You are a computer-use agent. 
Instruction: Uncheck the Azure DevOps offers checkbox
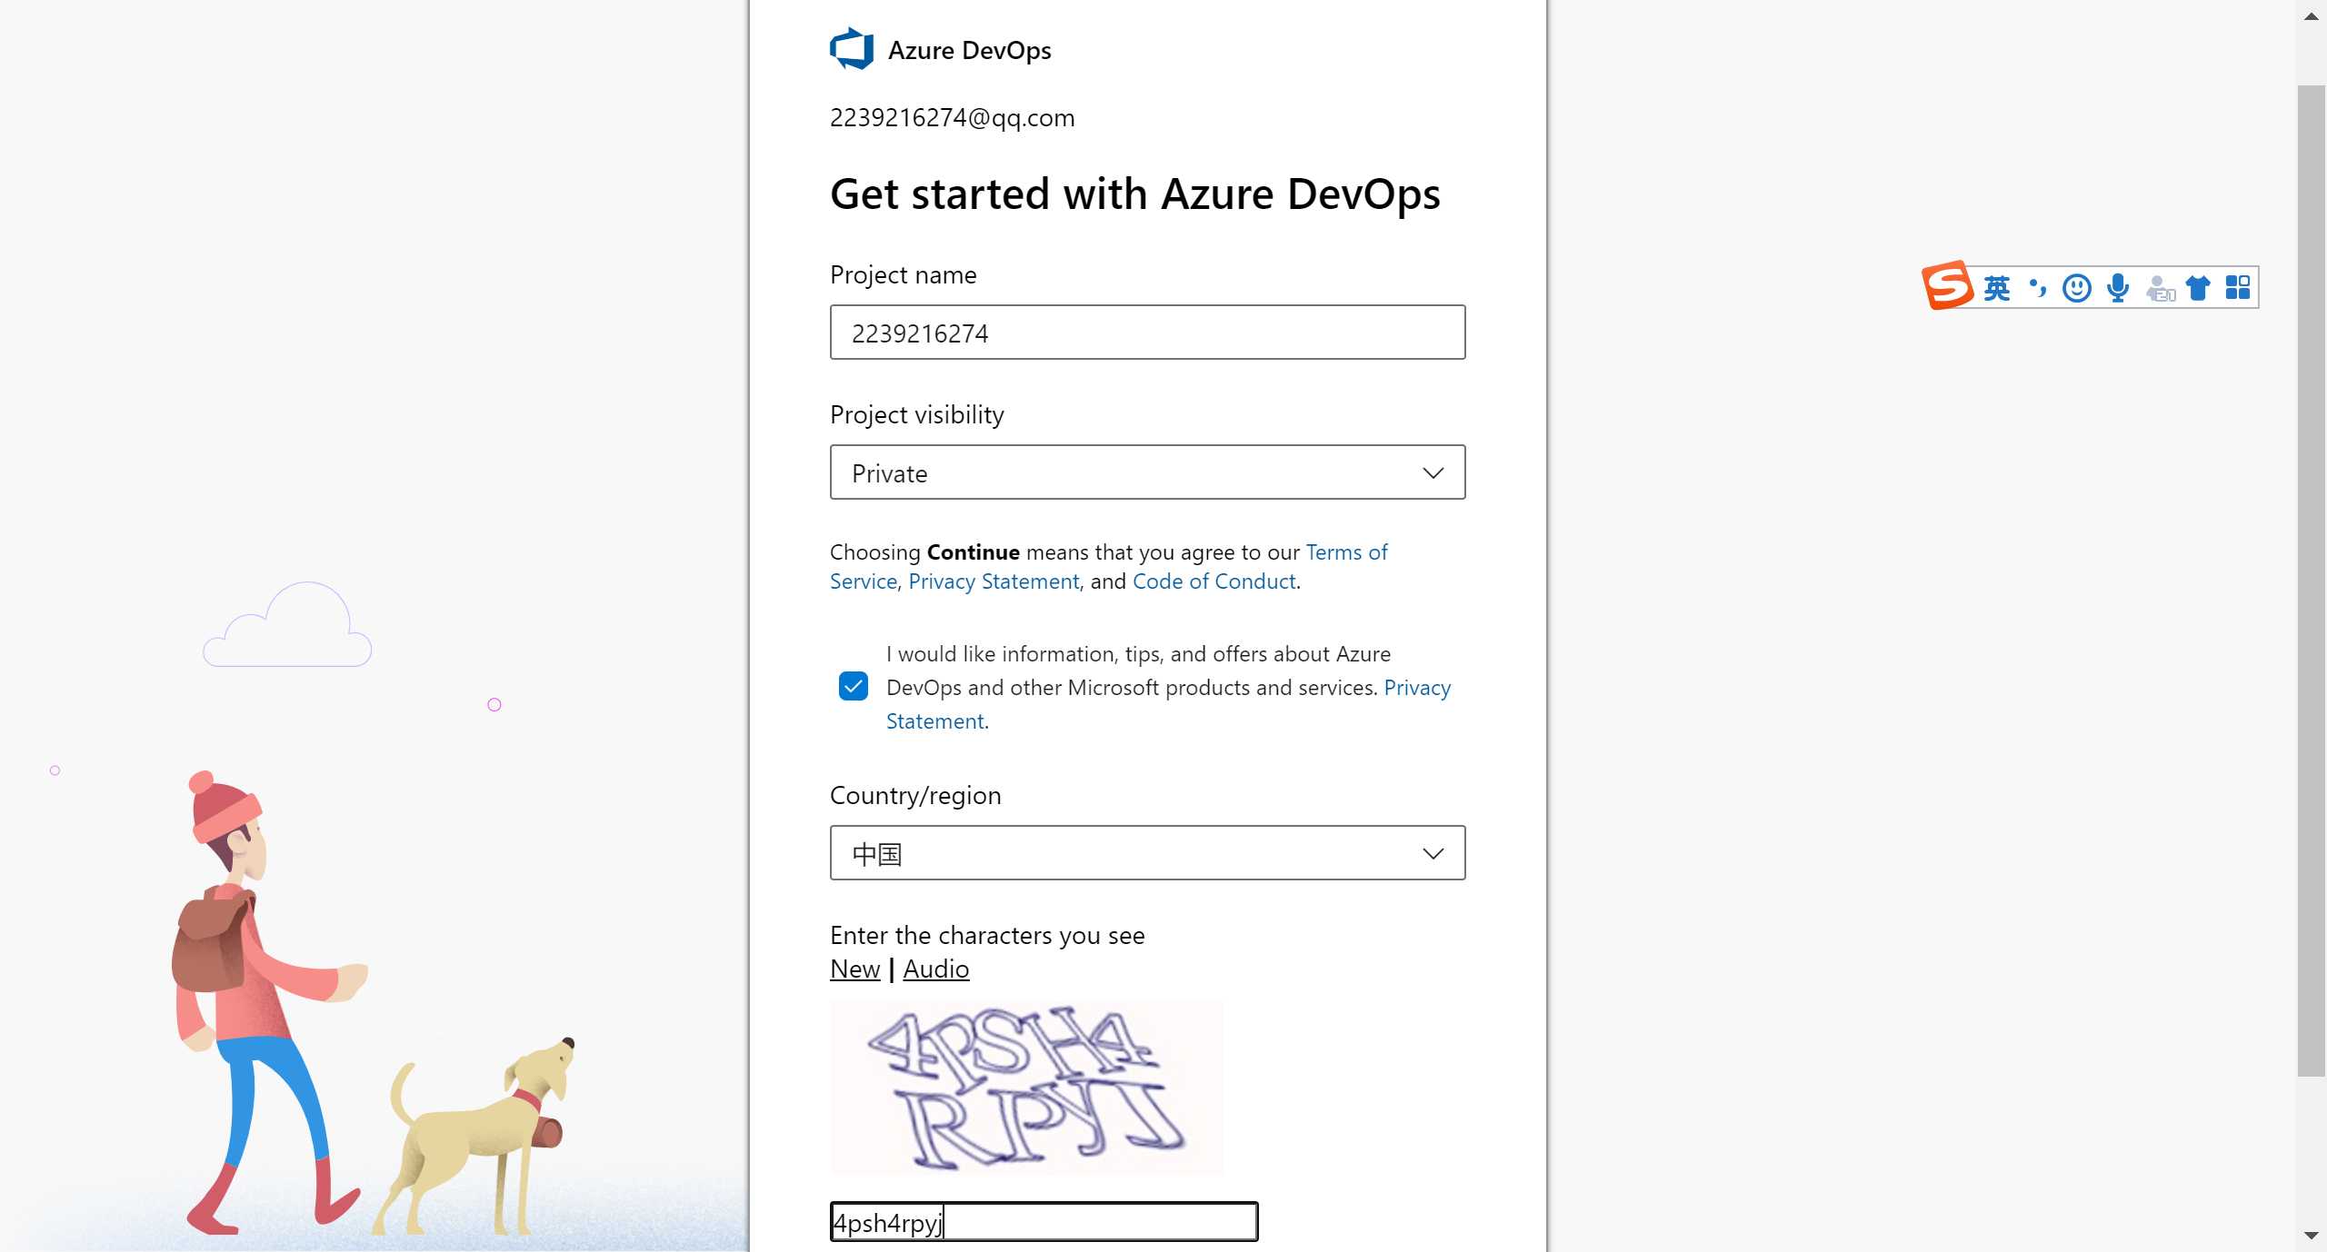(854, 686)
